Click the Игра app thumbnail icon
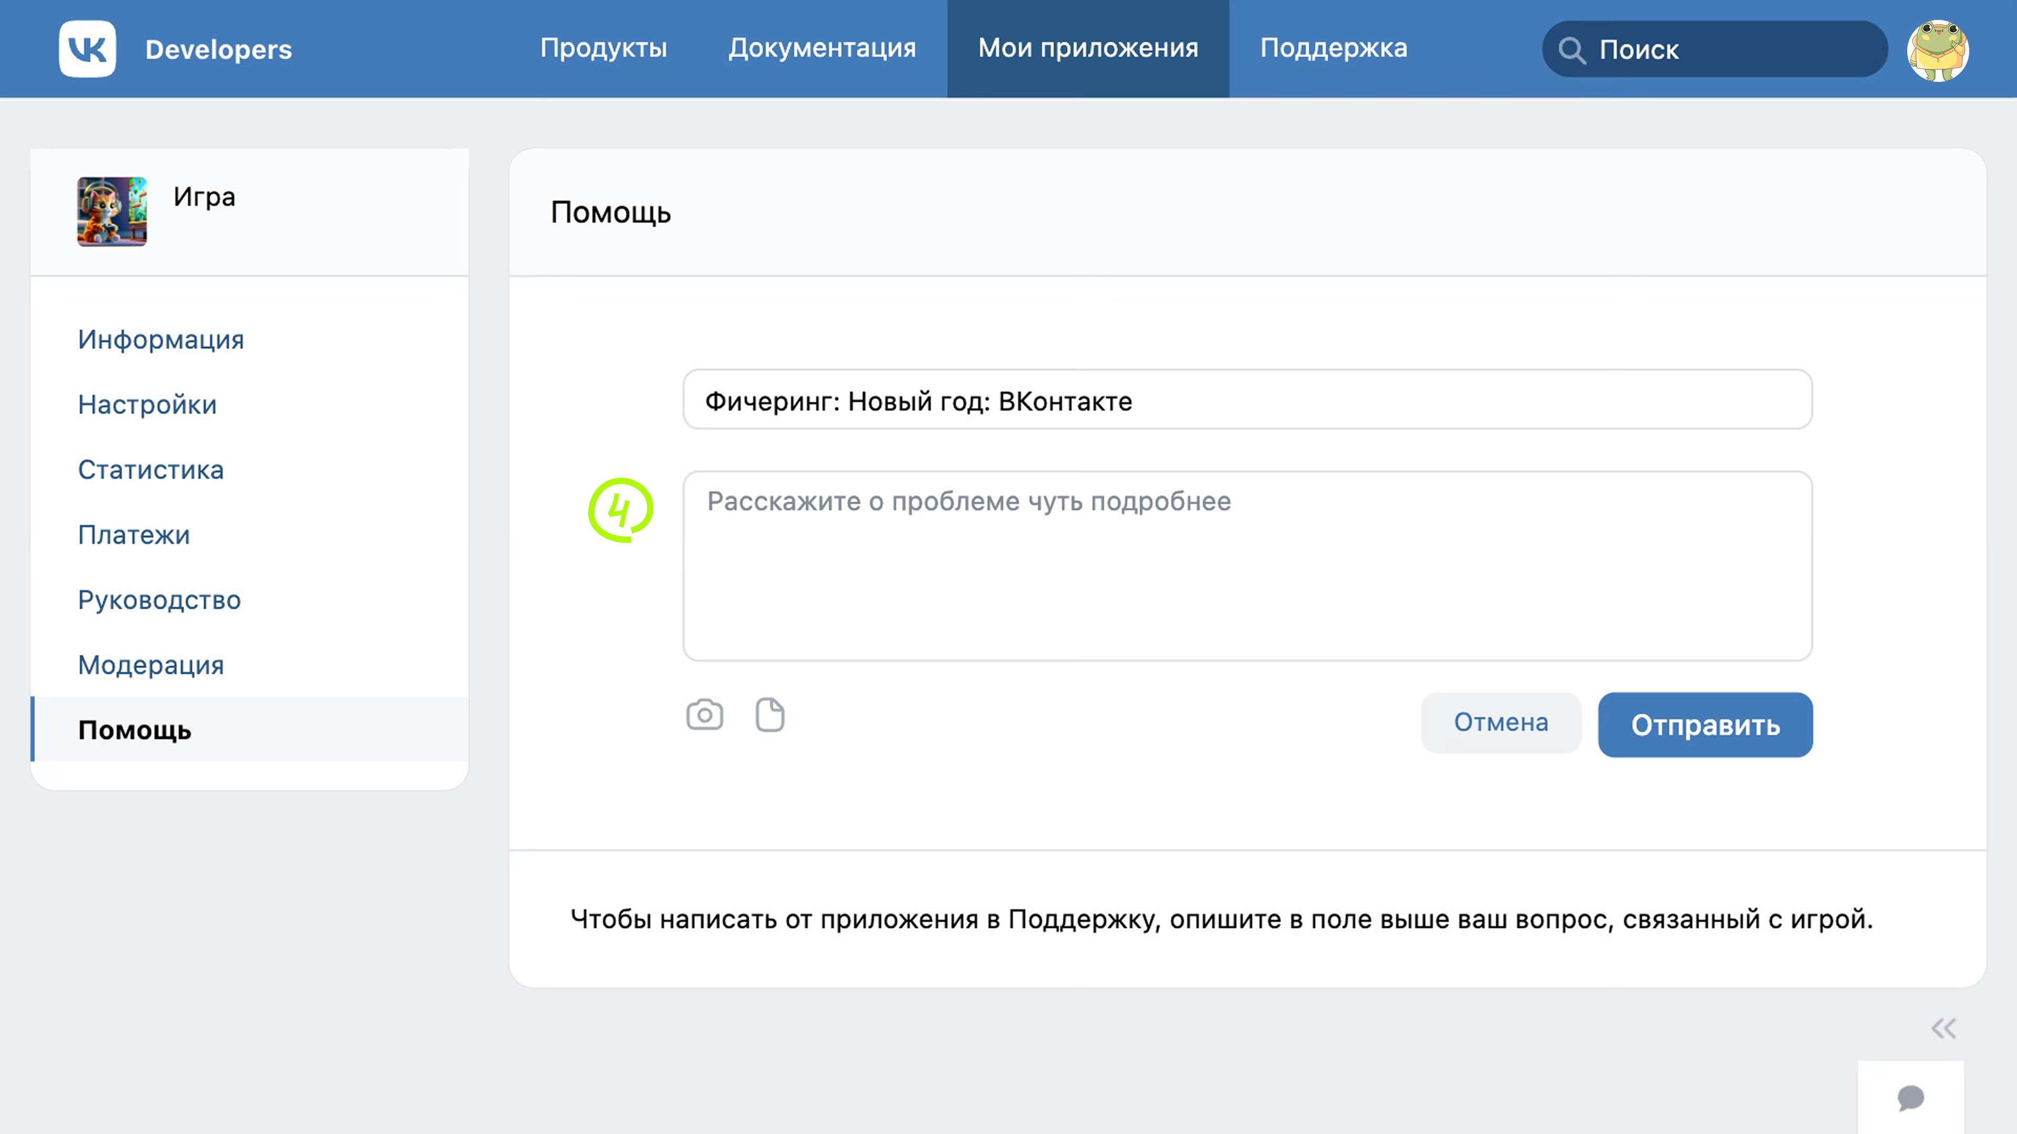The image size is (2017, 1134). pyautogui.click(x=111, y=211)
